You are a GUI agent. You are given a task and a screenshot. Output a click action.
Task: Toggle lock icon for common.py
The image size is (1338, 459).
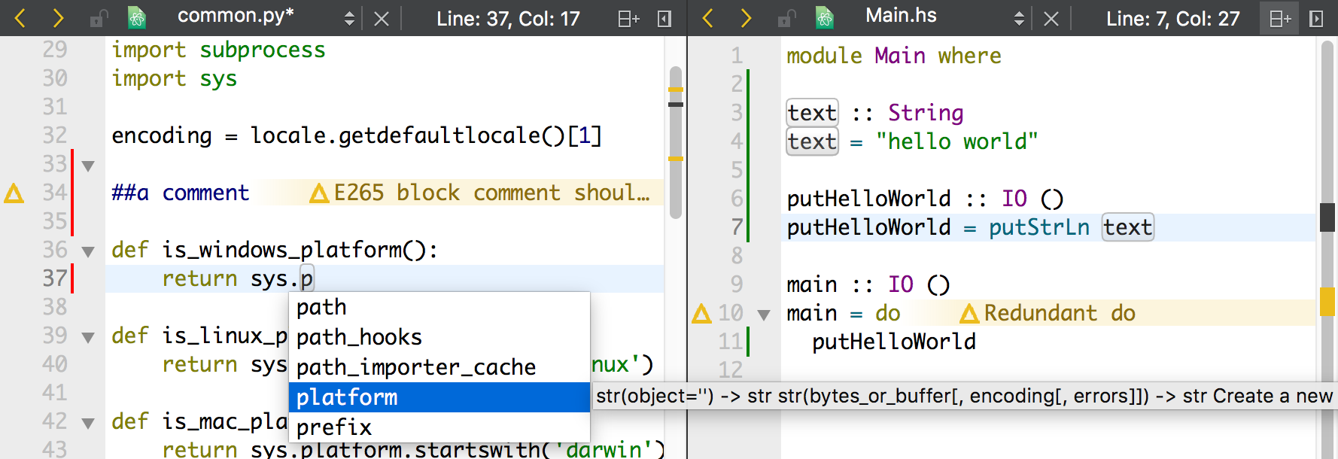click(x=98, y=18)
